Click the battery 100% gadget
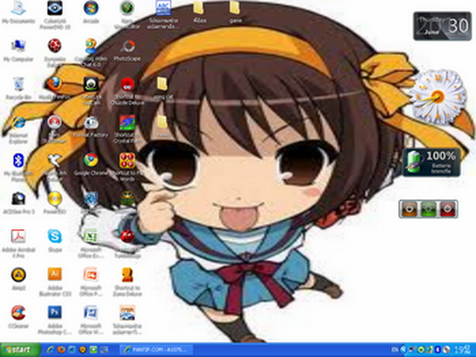 point(431,163)
